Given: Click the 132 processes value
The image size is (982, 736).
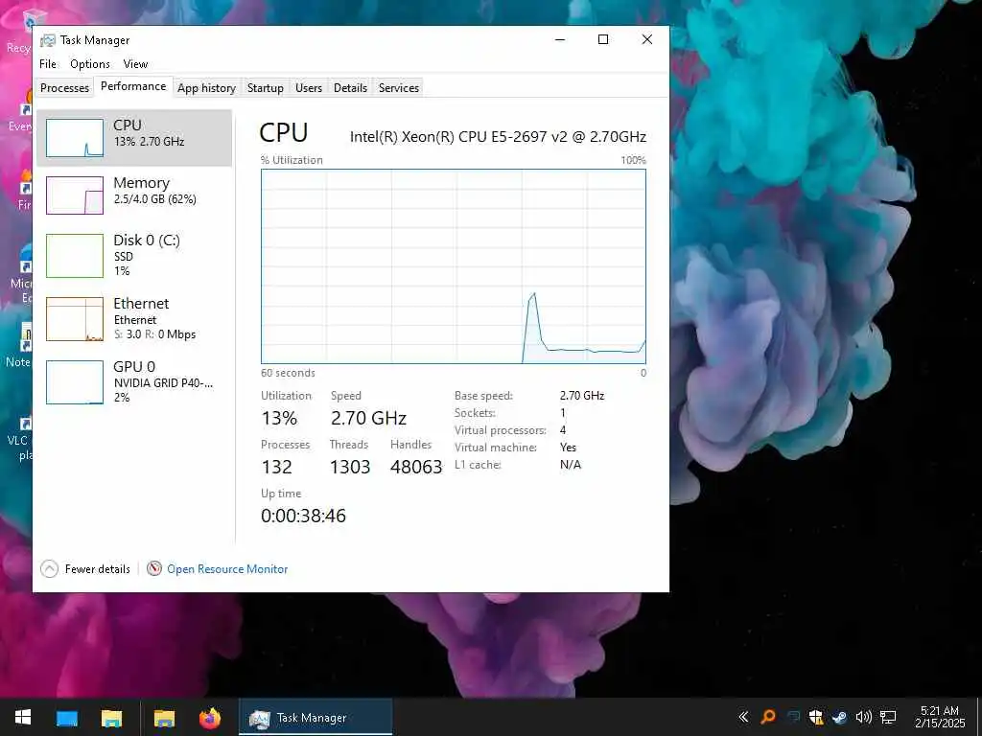Looking at the screenshot, I should point(277,467).
